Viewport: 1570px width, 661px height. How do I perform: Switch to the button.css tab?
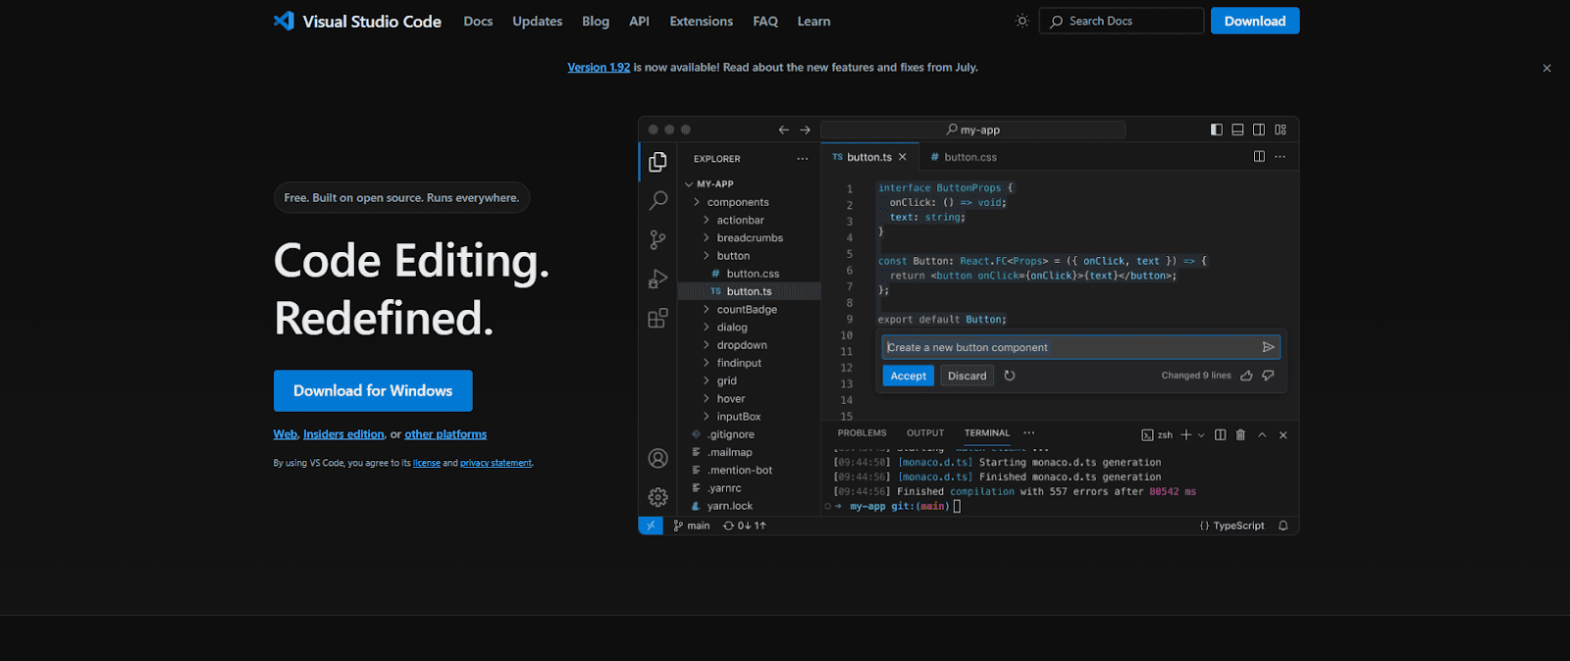pyautogui.click(x=964, y=157)
